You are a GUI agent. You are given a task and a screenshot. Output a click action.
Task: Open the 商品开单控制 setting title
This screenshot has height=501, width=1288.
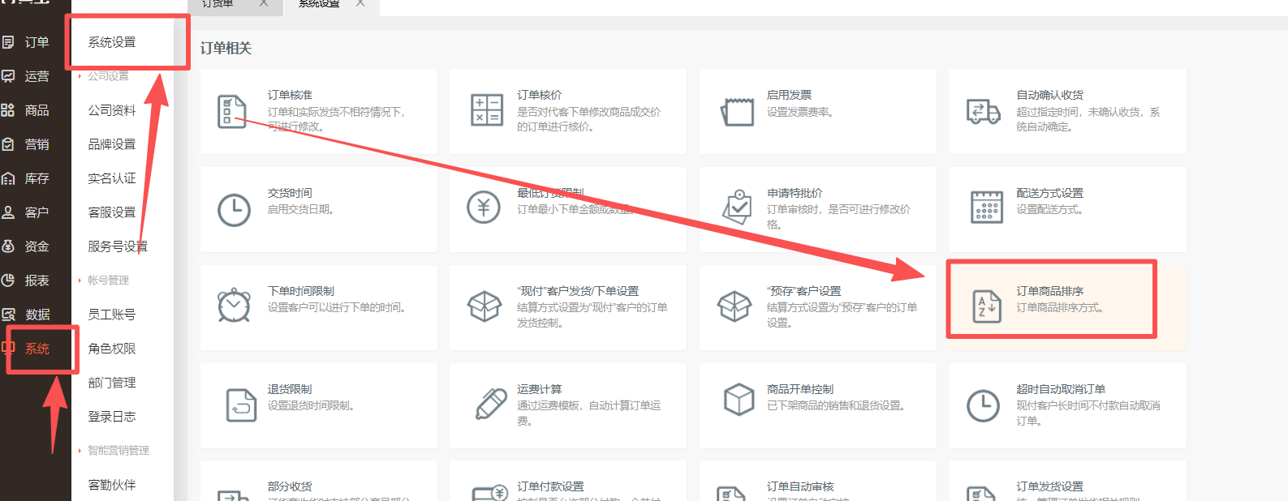[800, 389]
